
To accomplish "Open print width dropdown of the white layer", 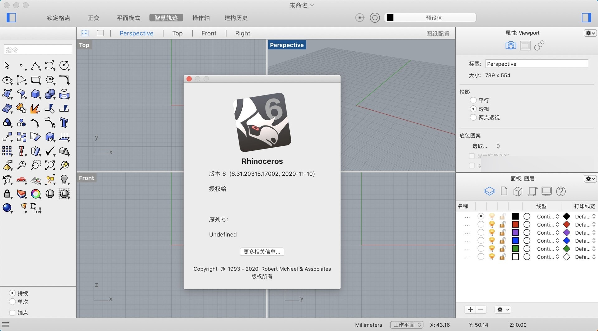I will tap(585, 257).
